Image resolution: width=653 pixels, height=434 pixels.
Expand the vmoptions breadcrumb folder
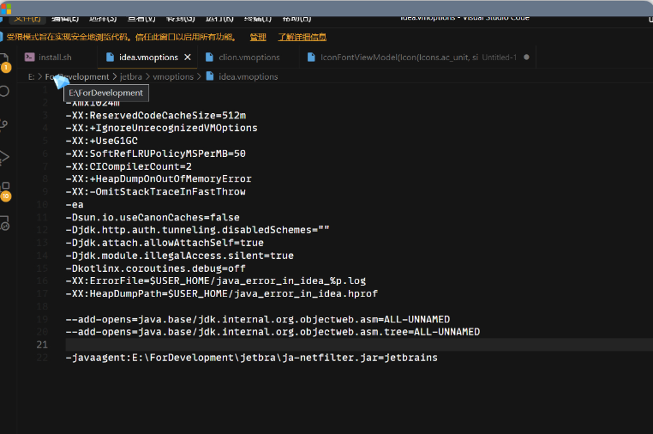[x=173, y=76]
